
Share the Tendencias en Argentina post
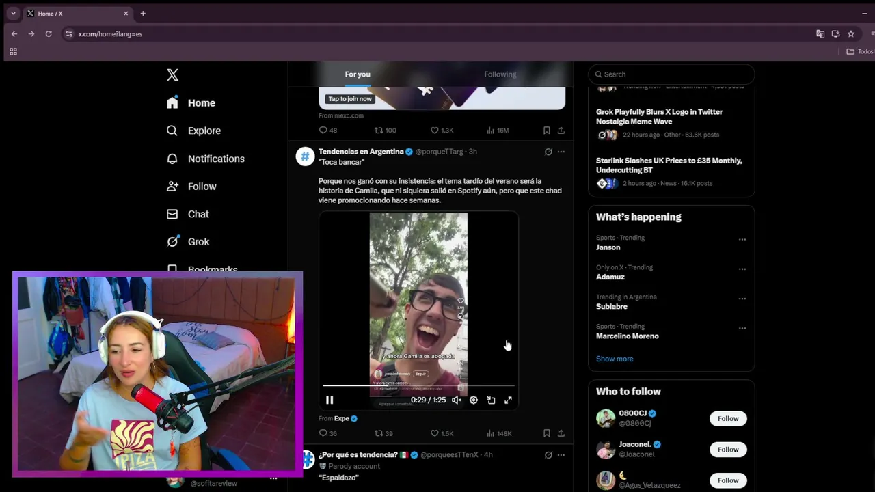pyautogui.click(x=561, y=433)
